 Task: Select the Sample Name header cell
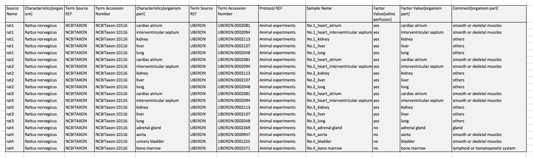(338, 14)
